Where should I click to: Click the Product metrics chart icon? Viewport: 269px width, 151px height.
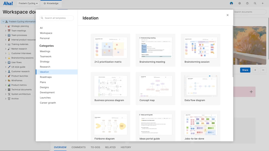click(9, 85)
